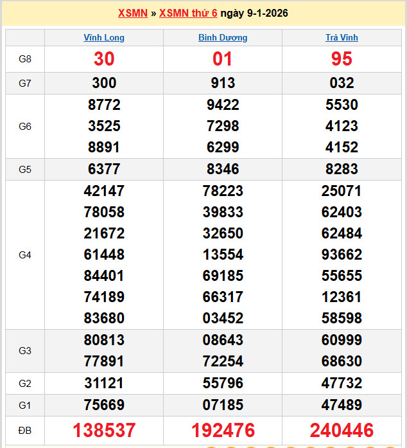This screenshot has height=448, width=407.
Task: Click the G1 number 75669
Action: pos(104,405)
